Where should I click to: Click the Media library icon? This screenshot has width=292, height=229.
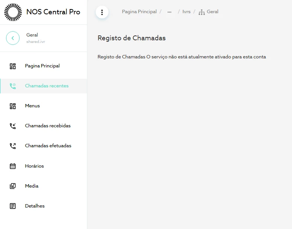pyautogui.click(x=13, y=186)
